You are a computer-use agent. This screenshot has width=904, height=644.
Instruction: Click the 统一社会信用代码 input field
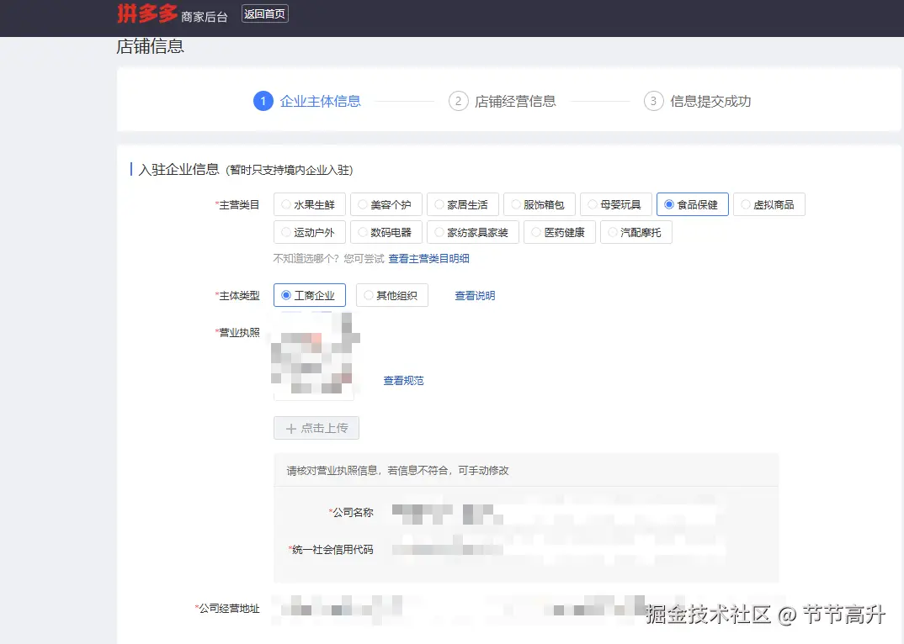point(556,550)
